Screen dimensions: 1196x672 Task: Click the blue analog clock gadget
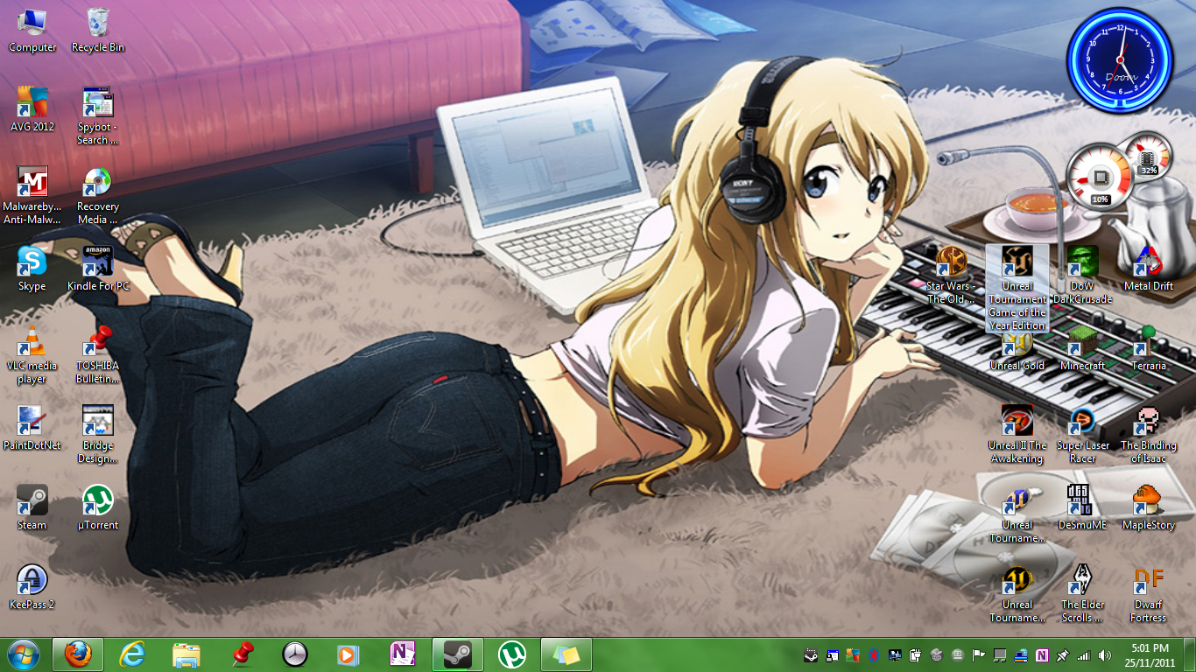coord(1119,59)
